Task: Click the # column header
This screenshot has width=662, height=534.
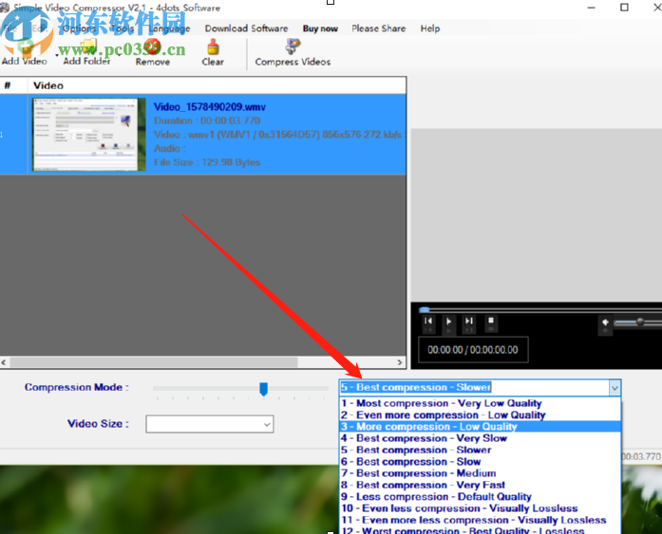Action: click(x=13, y=85)
